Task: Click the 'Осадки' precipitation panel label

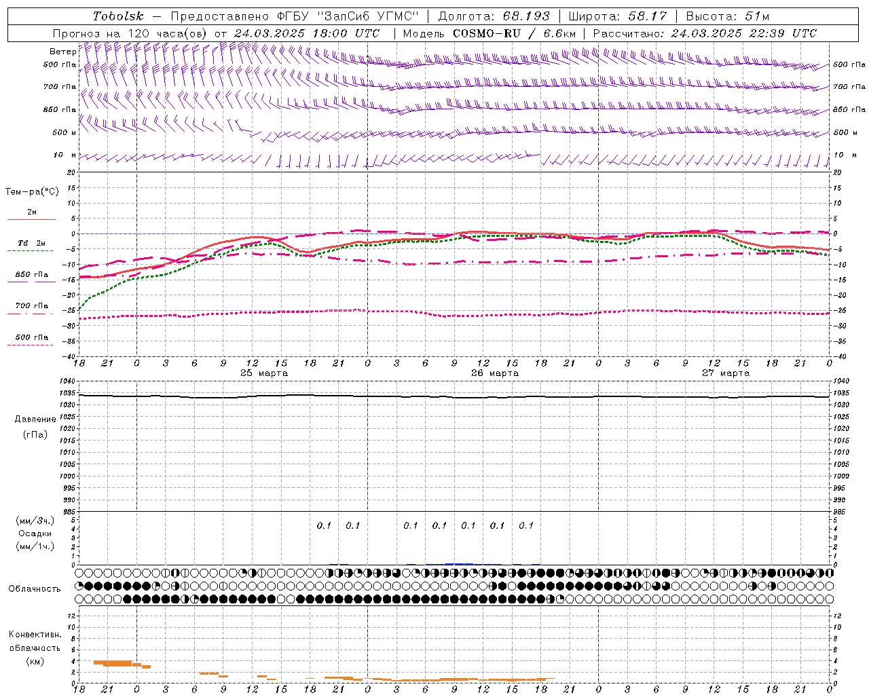Action: (35, 533)
